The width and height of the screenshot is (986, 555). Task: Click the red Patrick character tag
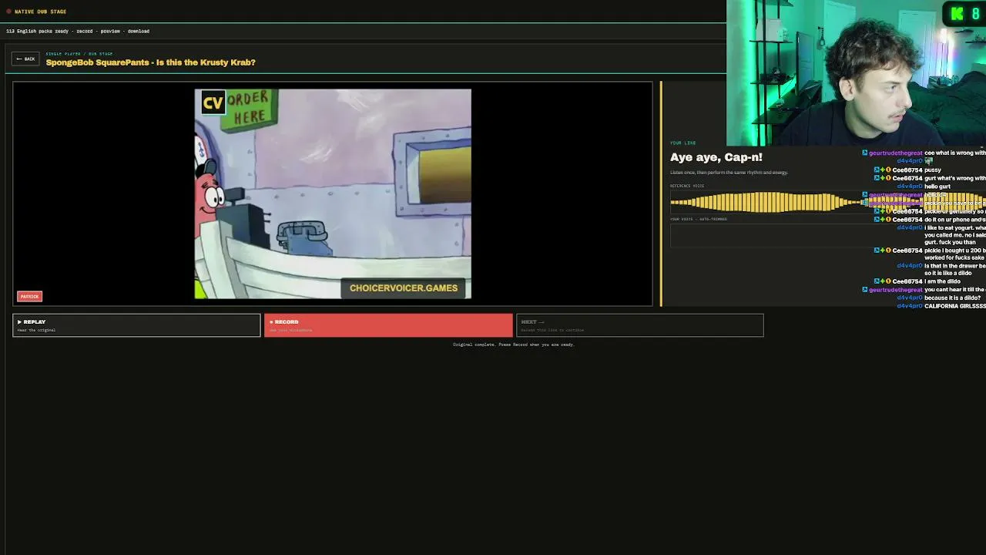pos(29,297)
